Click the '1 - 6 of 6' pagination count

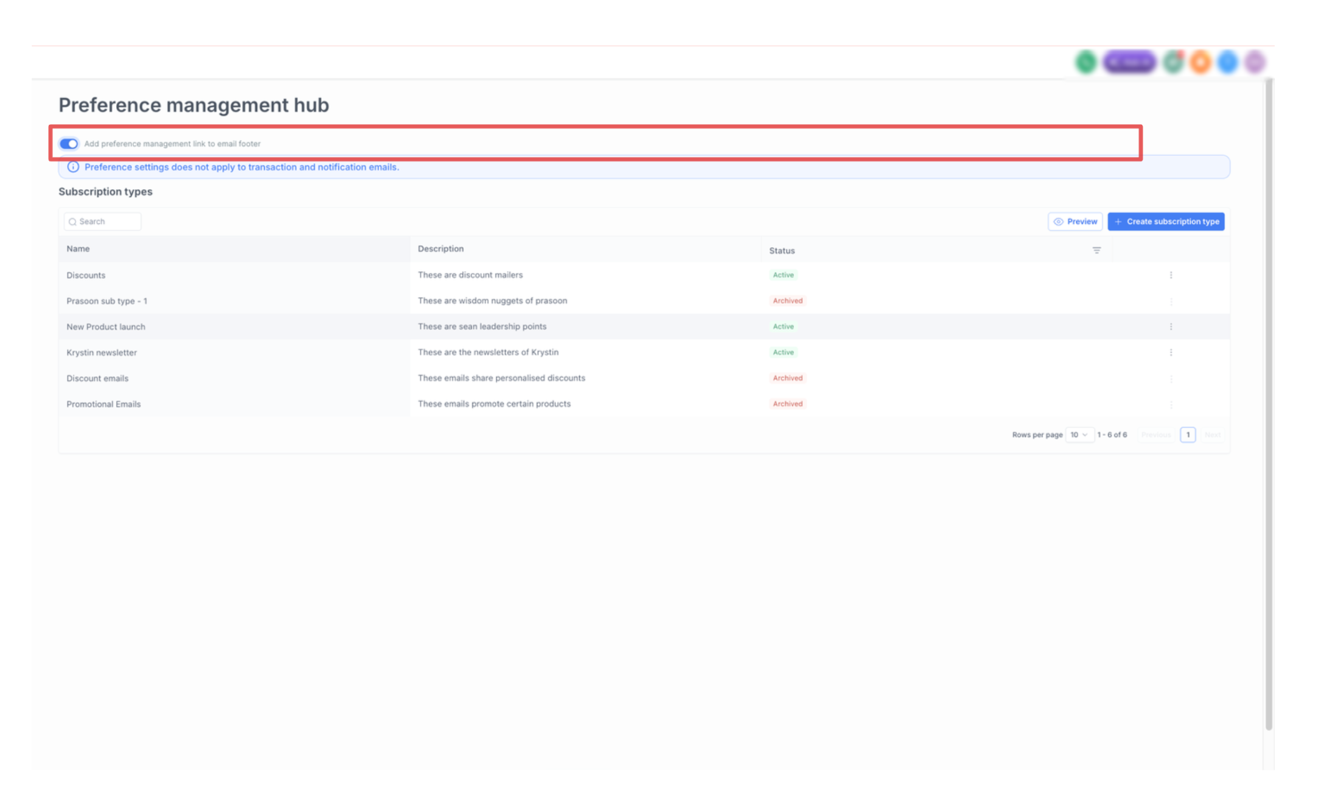coord(1112,435)
